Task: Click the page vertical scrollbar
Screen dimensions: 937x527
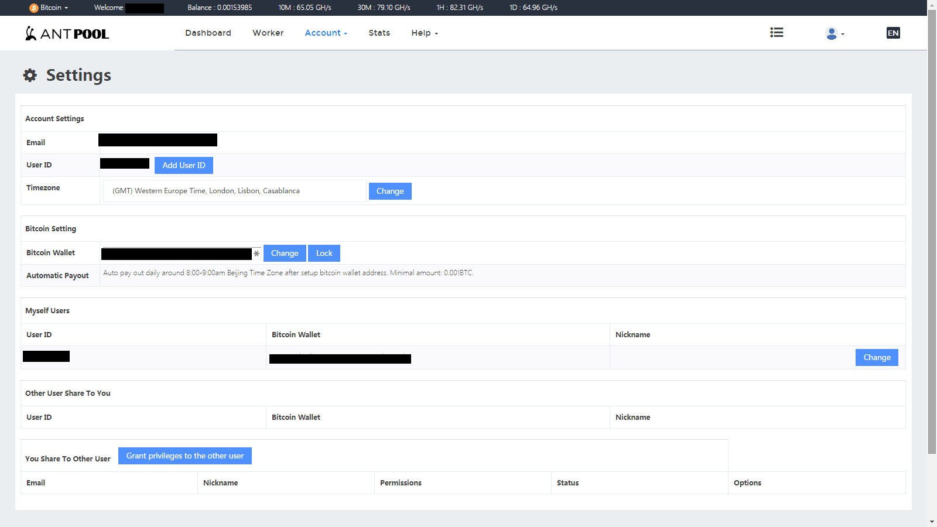Action: pos(932,231)
